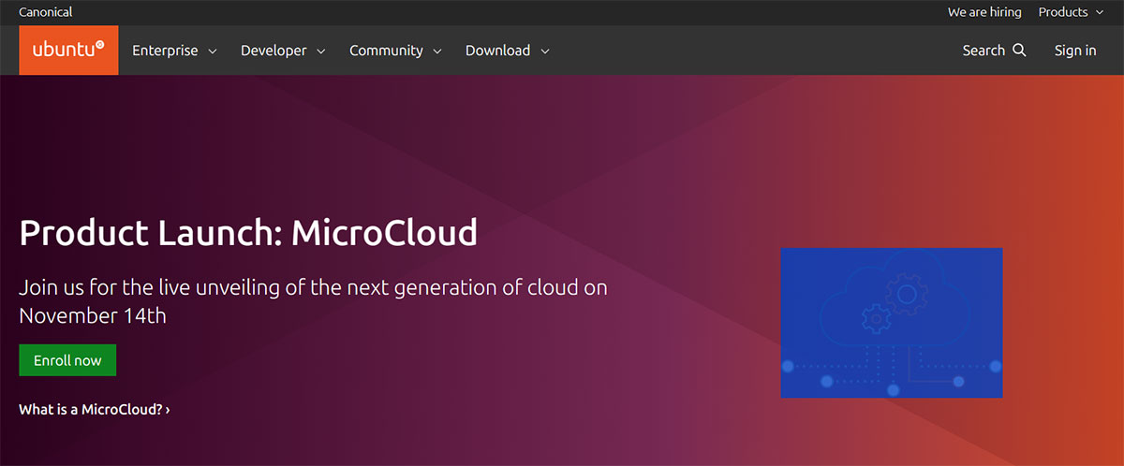This screenshot has height=466, width=1124.
Task: Expand the Products dropdown
Action: 1071,12
